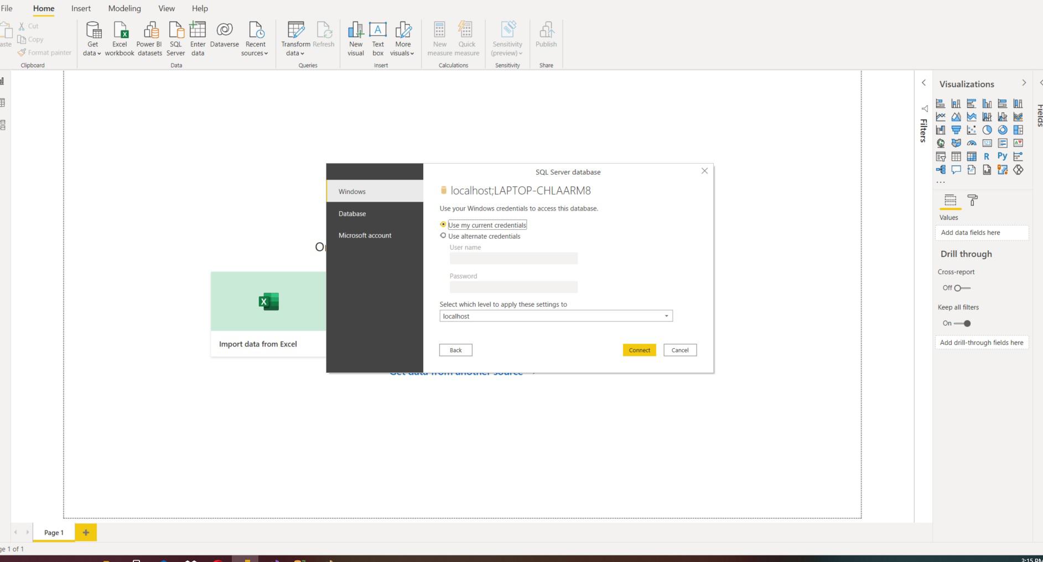Click the Enter data icon
Viewport: 1043px width, 562px height.
(198, 39)
